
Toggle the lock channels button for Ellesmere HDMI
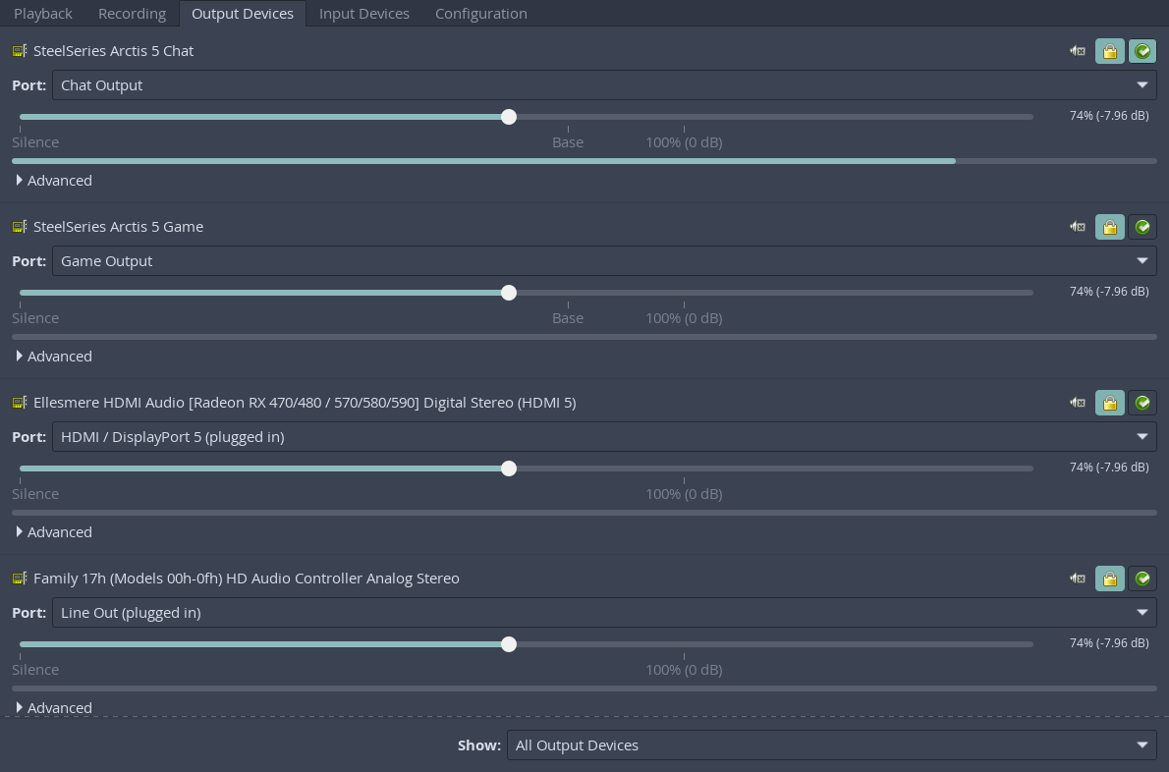click(1109, 403)
